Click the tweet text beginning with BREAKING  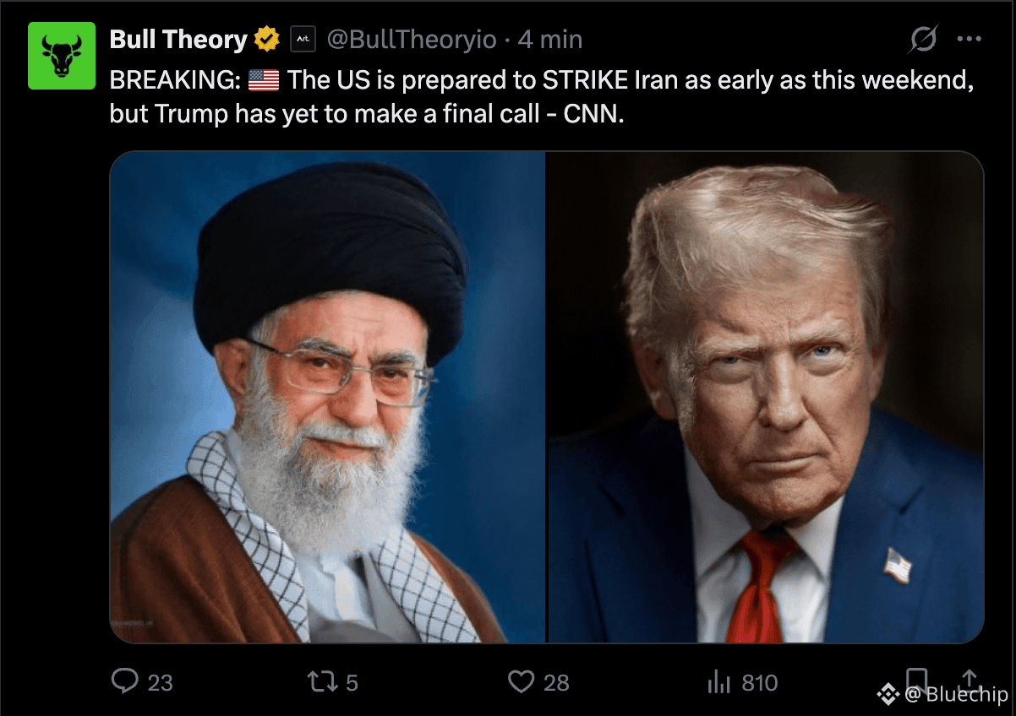541,96
